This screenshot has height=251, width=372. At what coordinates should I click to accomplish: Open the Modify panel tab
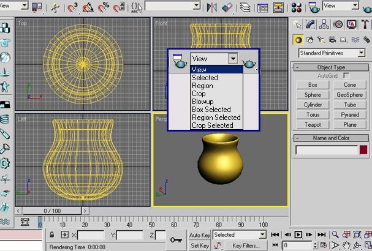point(311,24)
